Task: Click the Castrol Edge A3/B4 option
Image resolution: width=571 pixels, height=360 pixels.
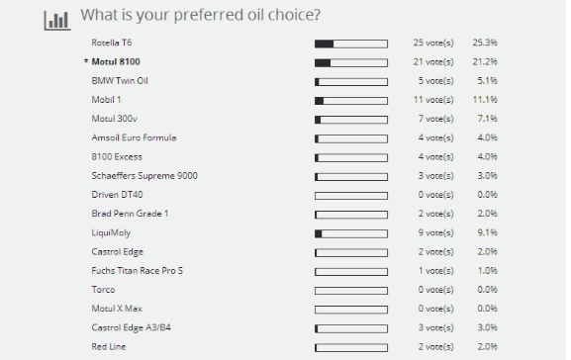Action: pos(131,327)
